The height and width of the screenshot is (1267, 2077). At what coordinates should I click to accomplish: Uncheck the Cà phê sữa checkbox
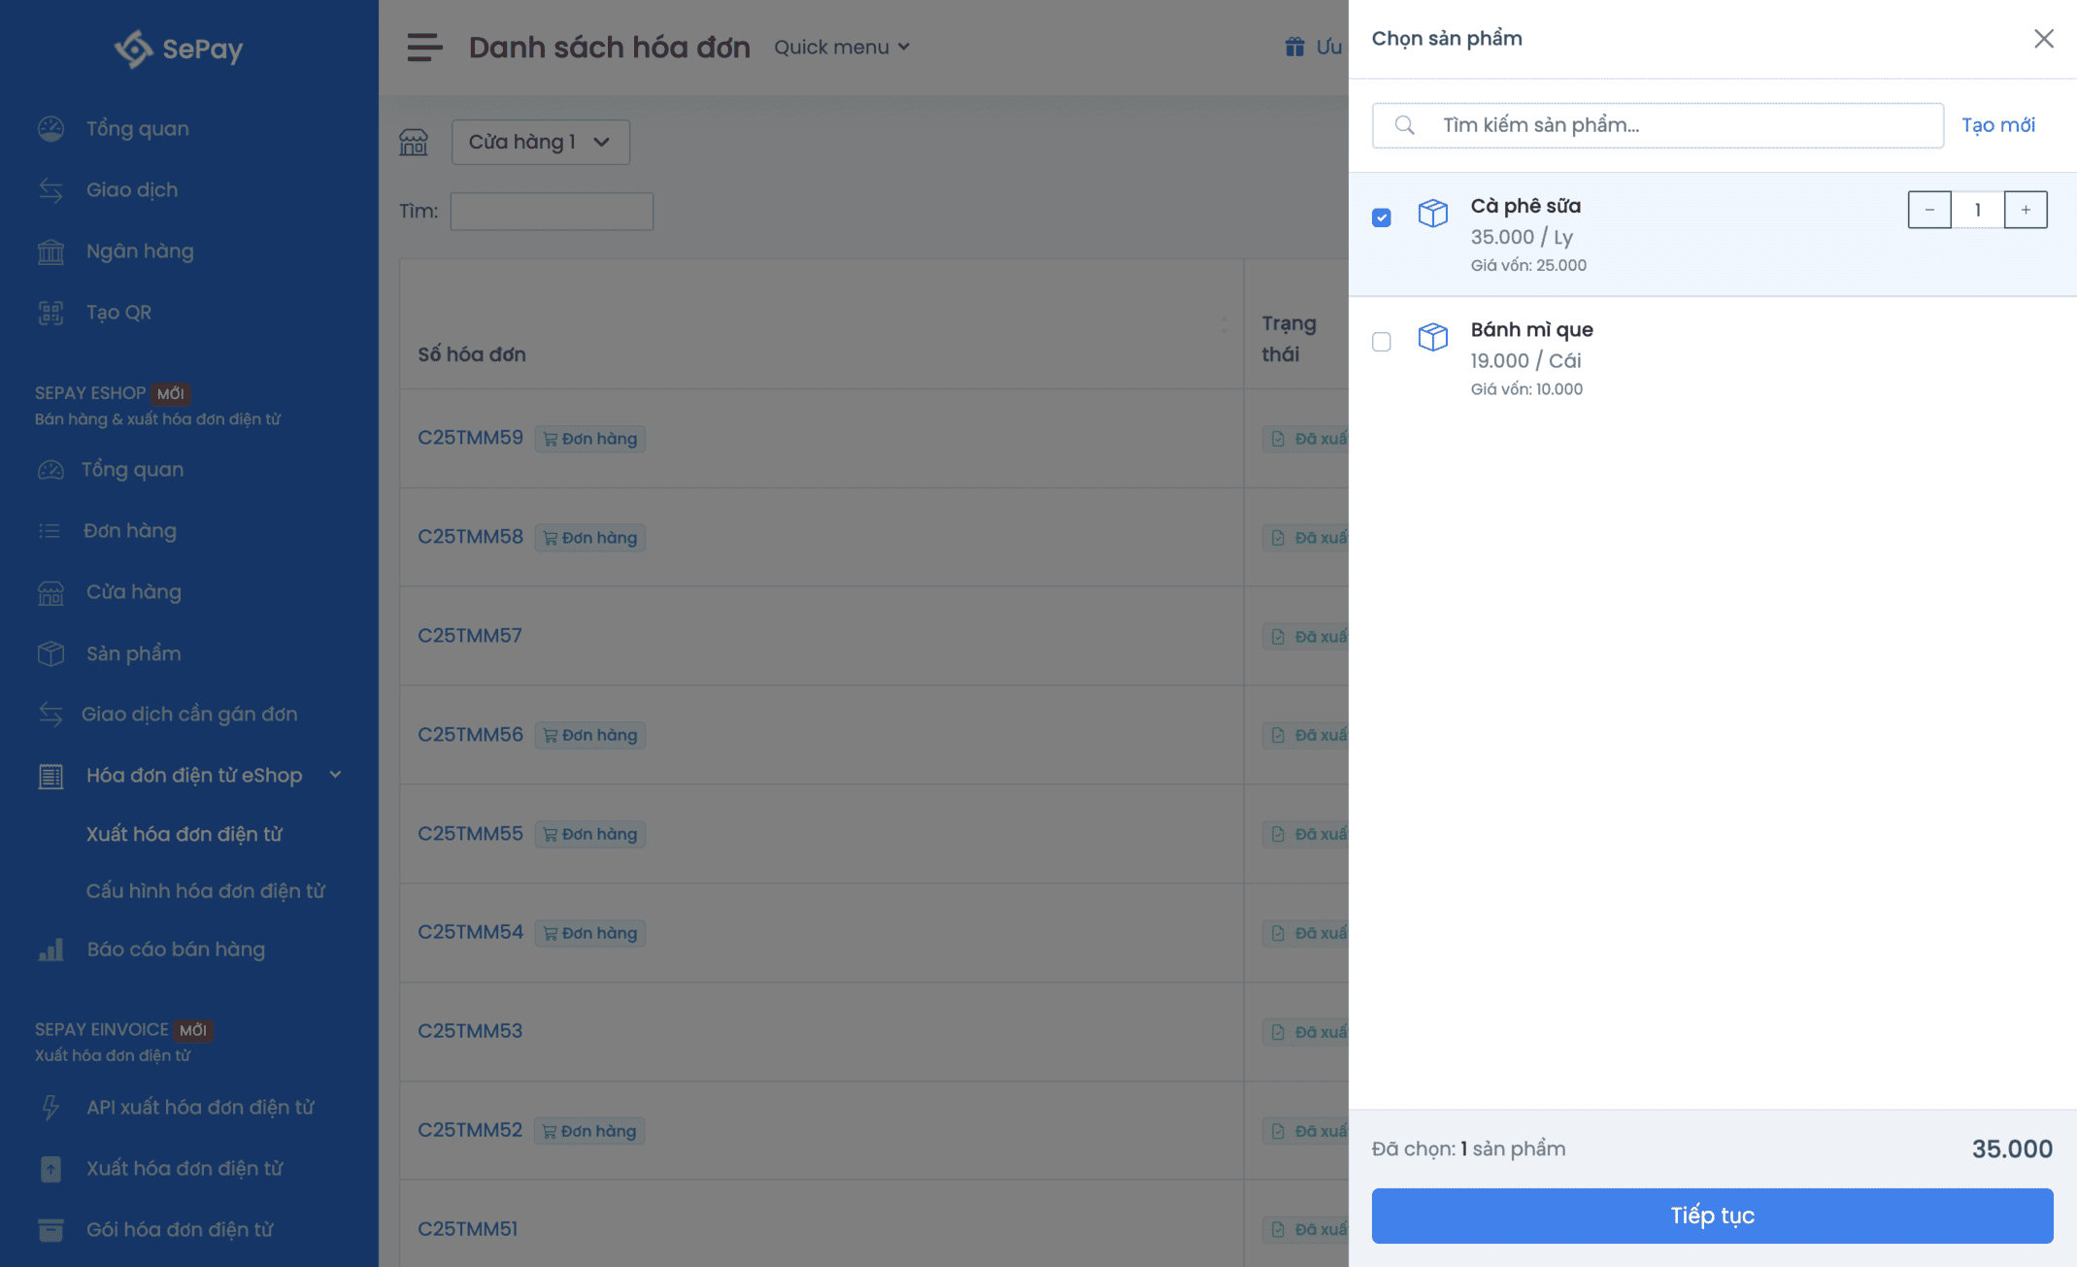tap(1381, 217)
